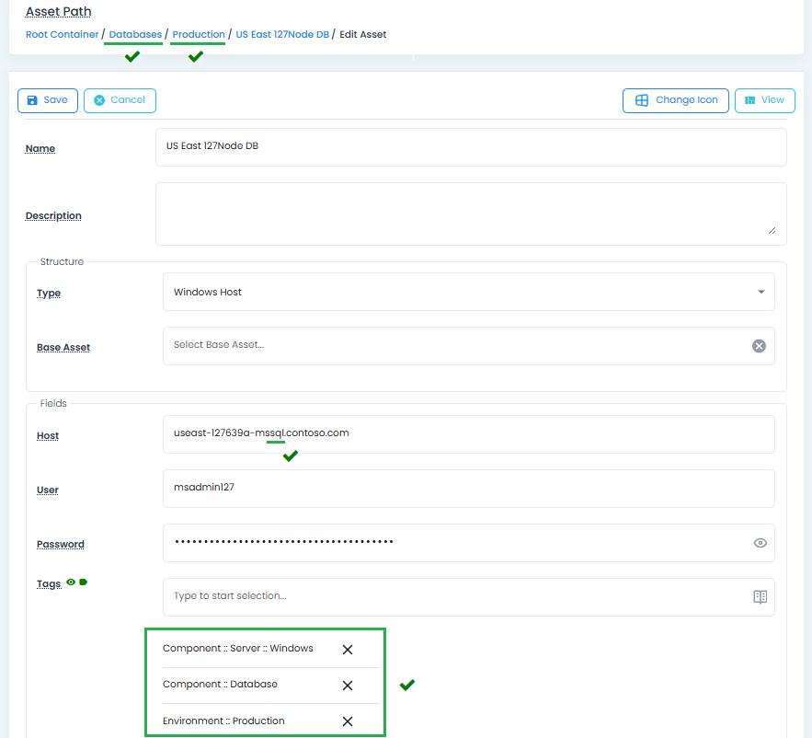
Task: Open US East 127Node DB breadcrumb link
Action: pos(282,35)
